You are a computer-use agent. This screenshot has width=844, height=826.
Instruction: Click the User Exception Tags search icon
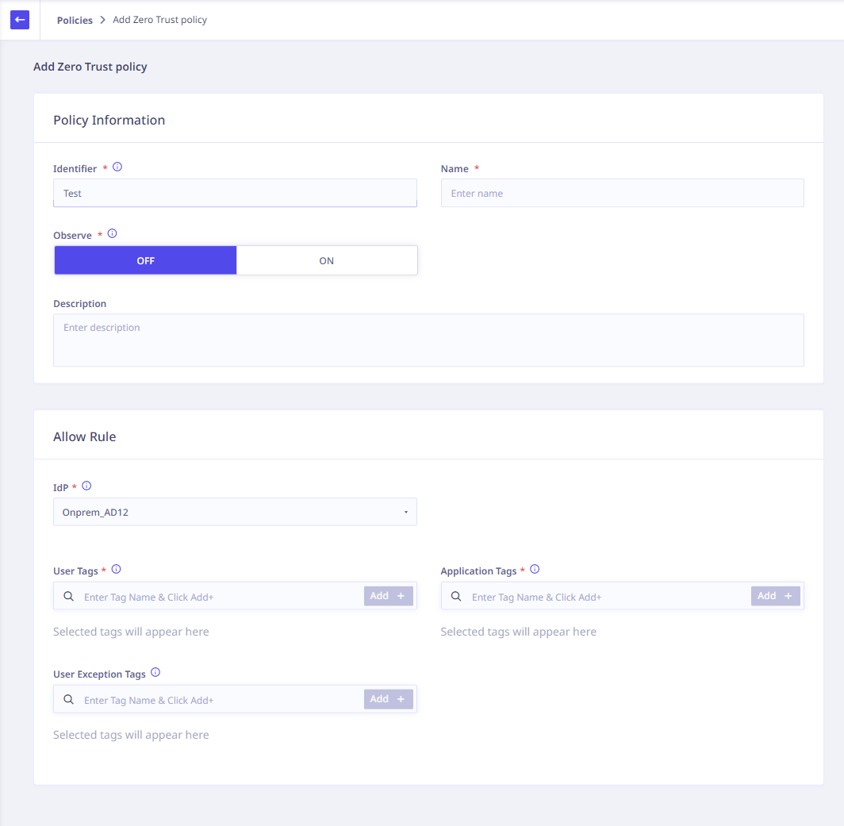coord(69,700)
